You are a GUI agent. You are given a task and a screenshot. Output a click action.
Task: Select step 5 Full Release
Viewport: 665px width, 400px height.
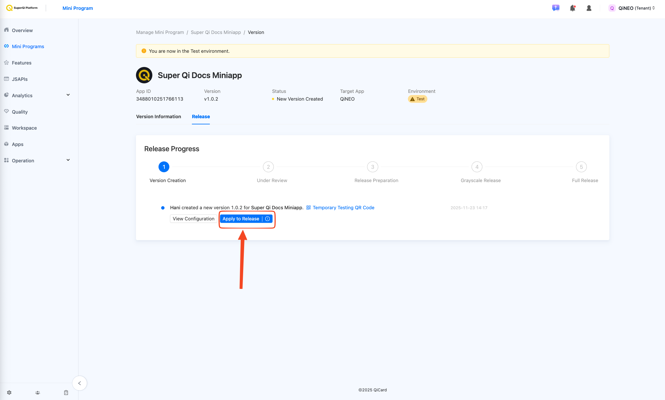pyautogui.click(x=581, y=167)
